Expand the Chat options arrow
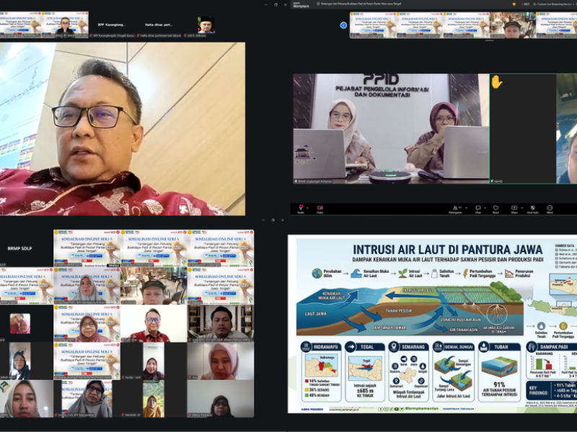The height and width of the screenshot is (432, 577). 485,208
